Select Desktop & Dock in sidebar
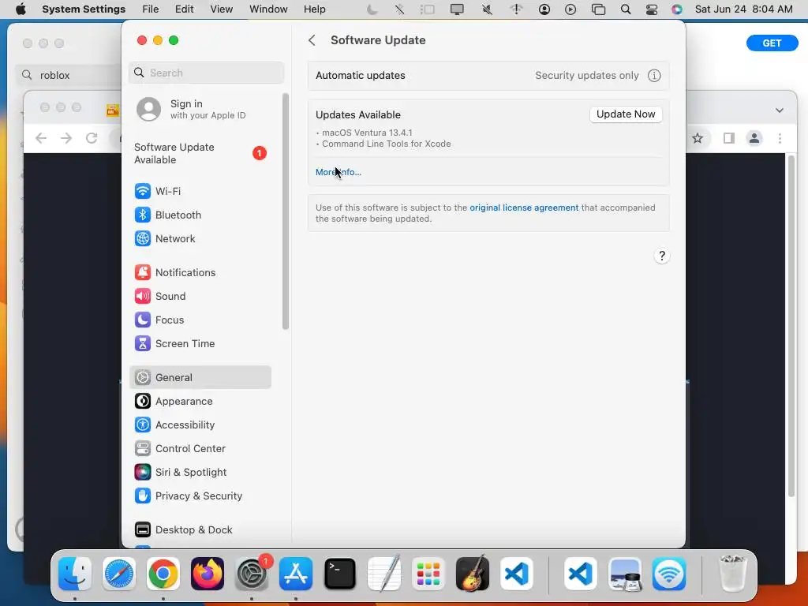Viewport: 808px width, 606px height. (x=200, y=530)
